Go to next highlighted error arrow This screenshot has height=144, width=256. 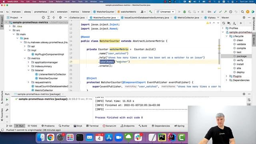point(218,23)
